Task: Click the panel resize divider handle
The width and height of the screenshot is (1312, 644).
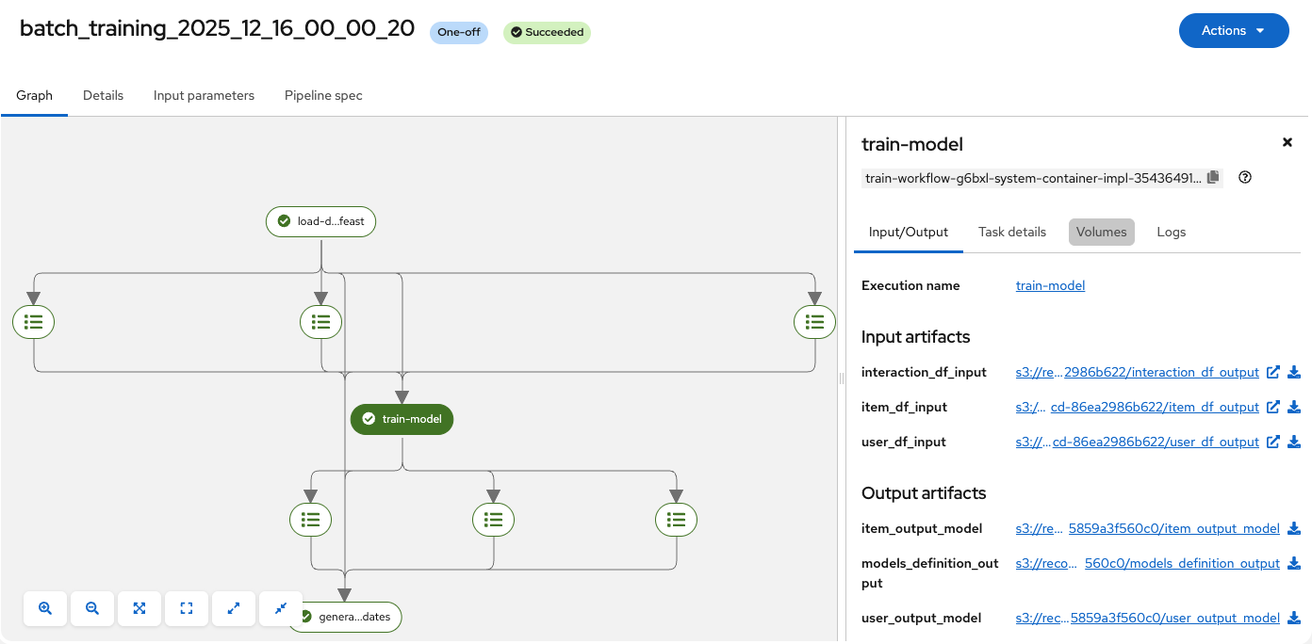Action: tap(841, 378)
